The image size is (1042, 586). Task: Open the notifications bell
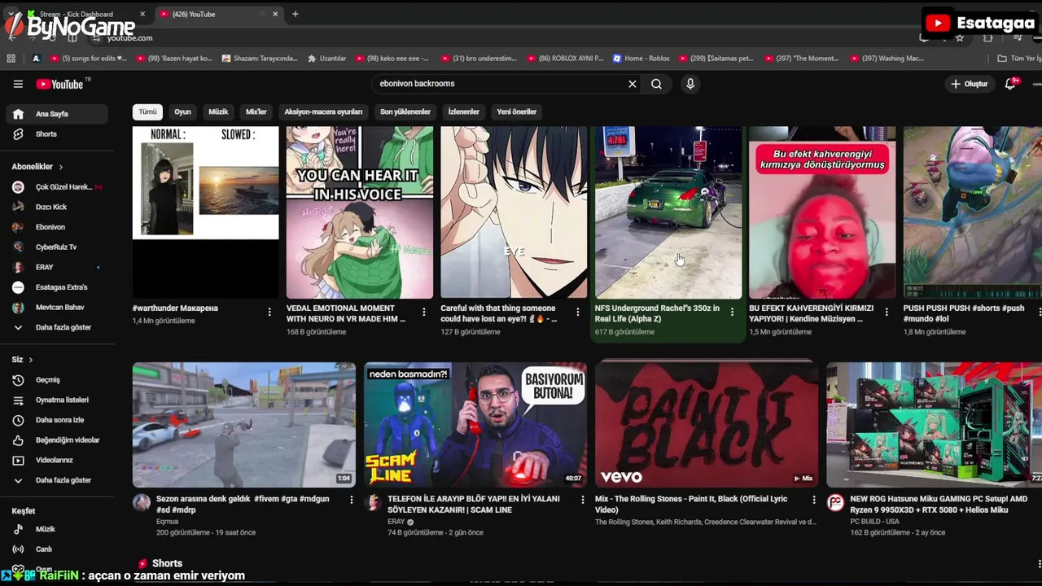click(1010, 84)
